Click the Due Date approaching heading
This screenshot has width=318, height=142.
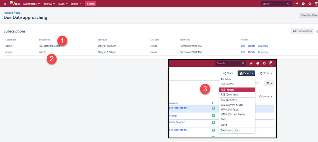click(25, 18)
